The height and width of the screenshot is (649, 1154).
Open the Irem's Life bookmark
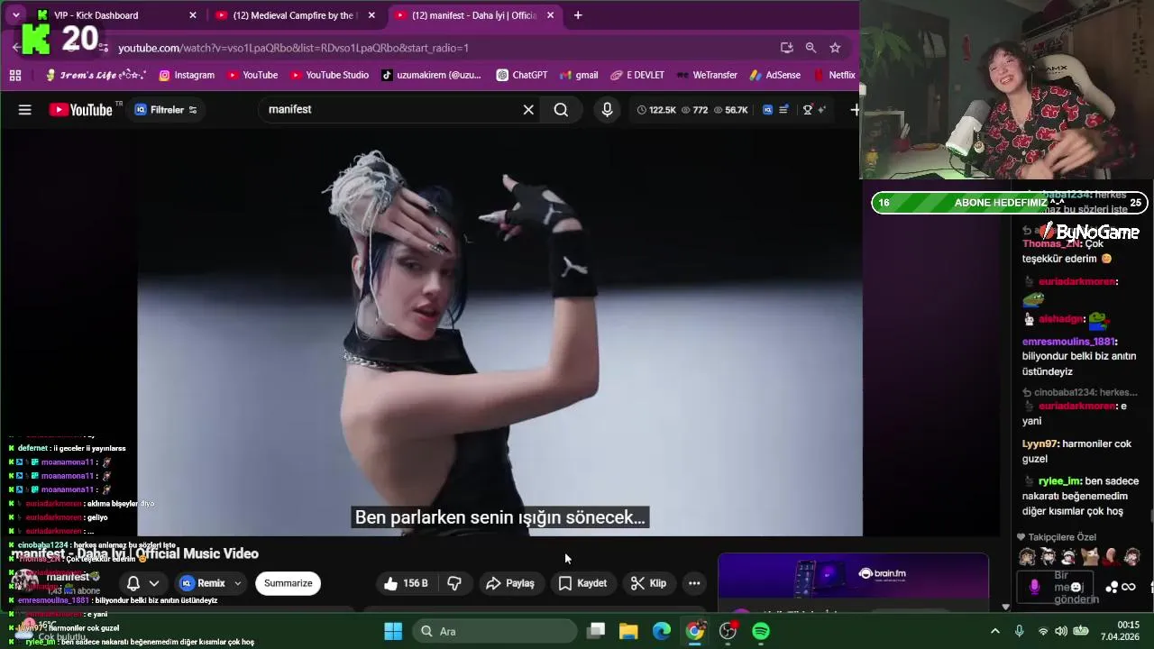click(x=96, y=75)
